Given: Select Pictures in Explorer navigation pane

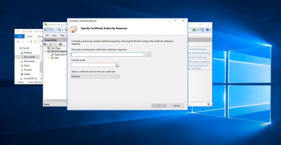Looking at the screenshot, I should tap(28, 70).
